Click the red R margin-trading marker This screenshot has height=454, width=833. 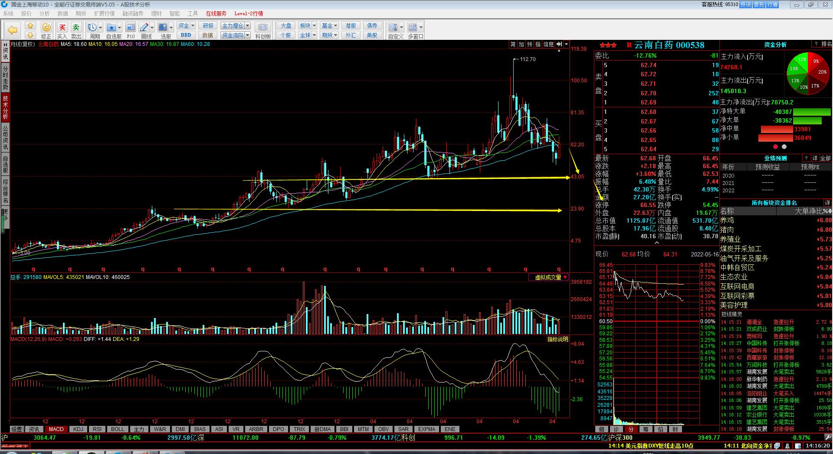point(629,45)
